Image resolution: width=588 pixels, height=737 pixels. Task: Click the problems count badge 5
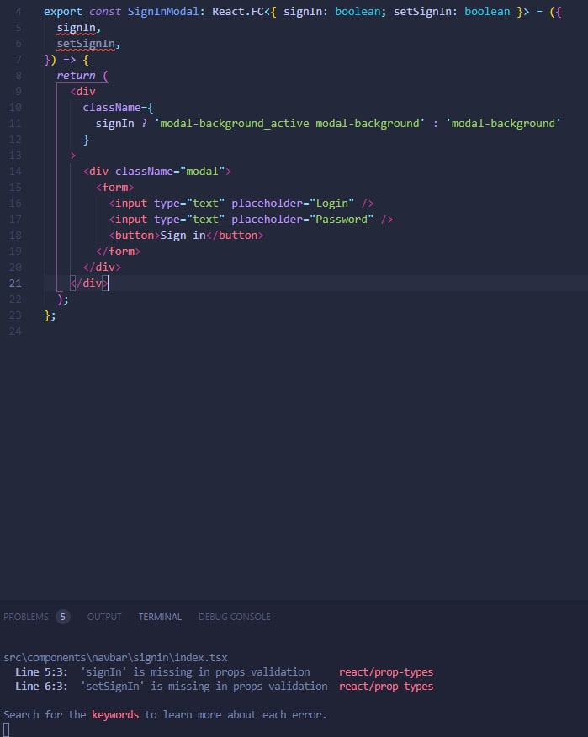click(x=62, y=617)
